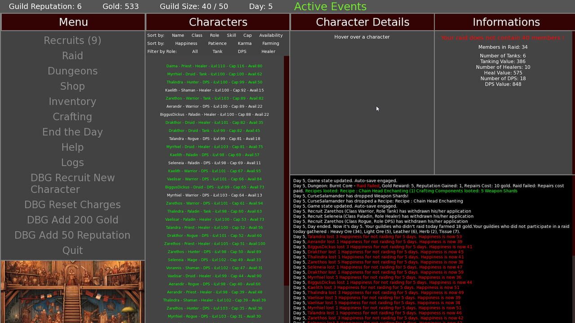
Task: Click DBG Add 50 Reputation
Action: click(72, 235)
